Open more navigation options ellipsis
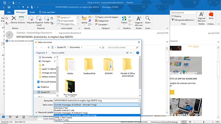The image size is (221, 124). pos(30,117)
